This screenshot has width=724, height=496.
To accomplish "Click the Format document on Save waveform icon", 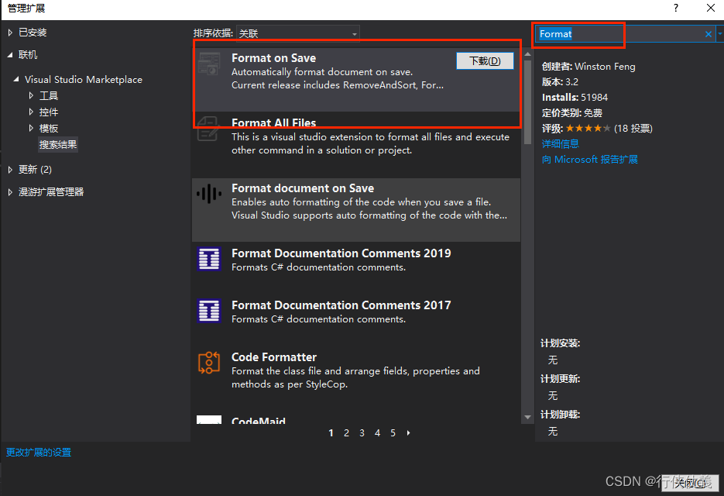I will (209, 194).
